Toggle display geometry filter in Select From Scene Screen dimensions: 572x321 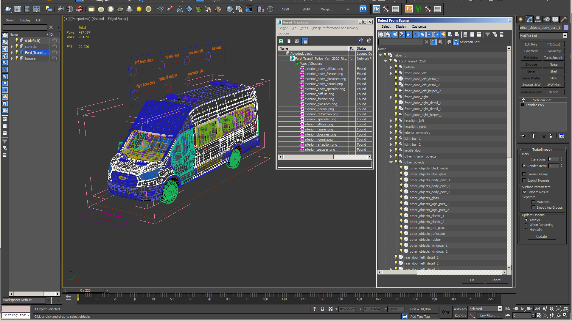pyautogui.click(x=381, y=34)
